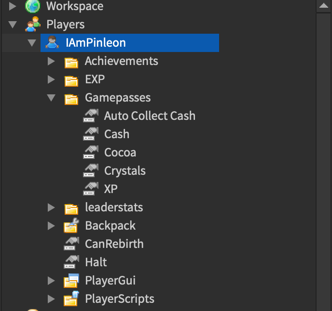Collapse the IAmPinleon player node

(x=32, y=43)
